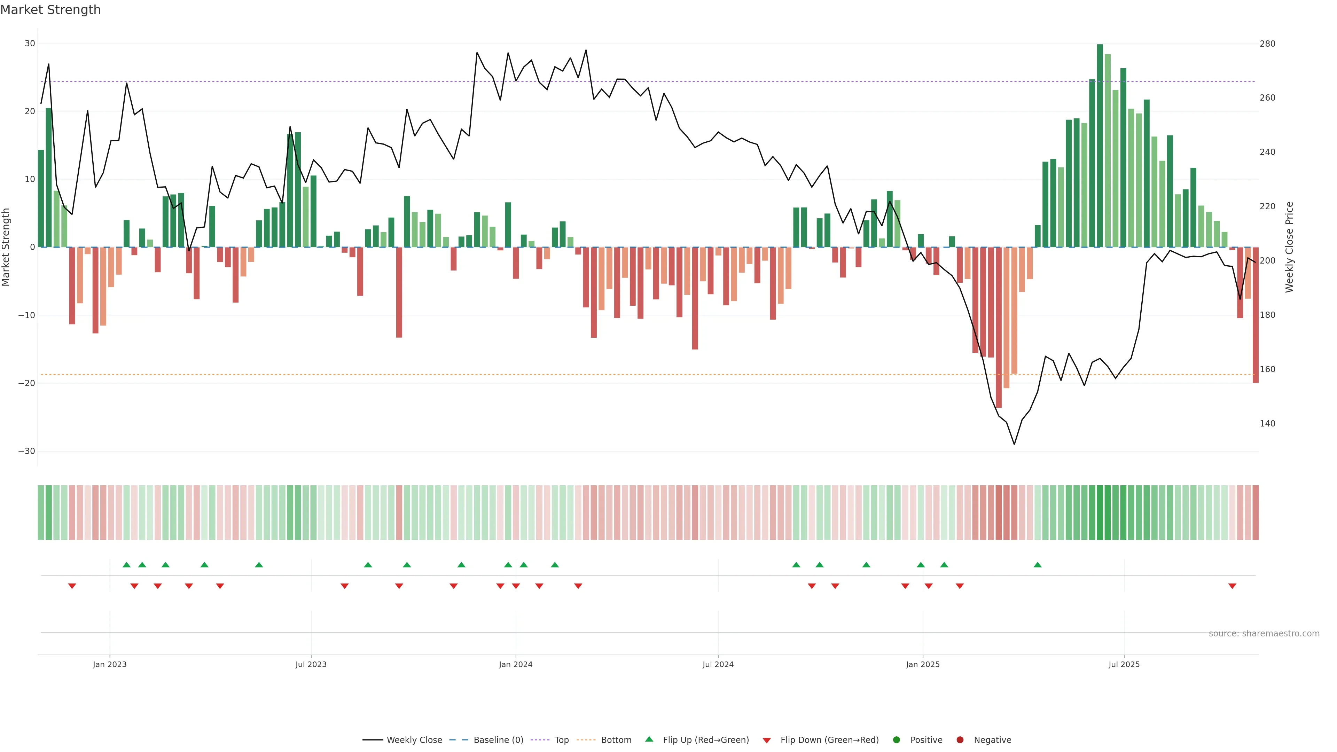The image size is (1337, 752).
Task: Toggle the 'Flip Down (Green→Red)' legend label
Action: tap(829, 740)
